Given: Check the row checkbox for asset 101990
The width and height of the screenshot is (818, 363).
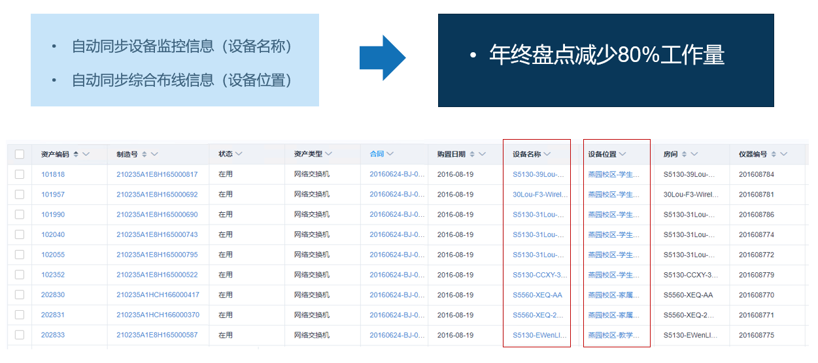Looking at the screenshot, I should (x=20, y=214).
